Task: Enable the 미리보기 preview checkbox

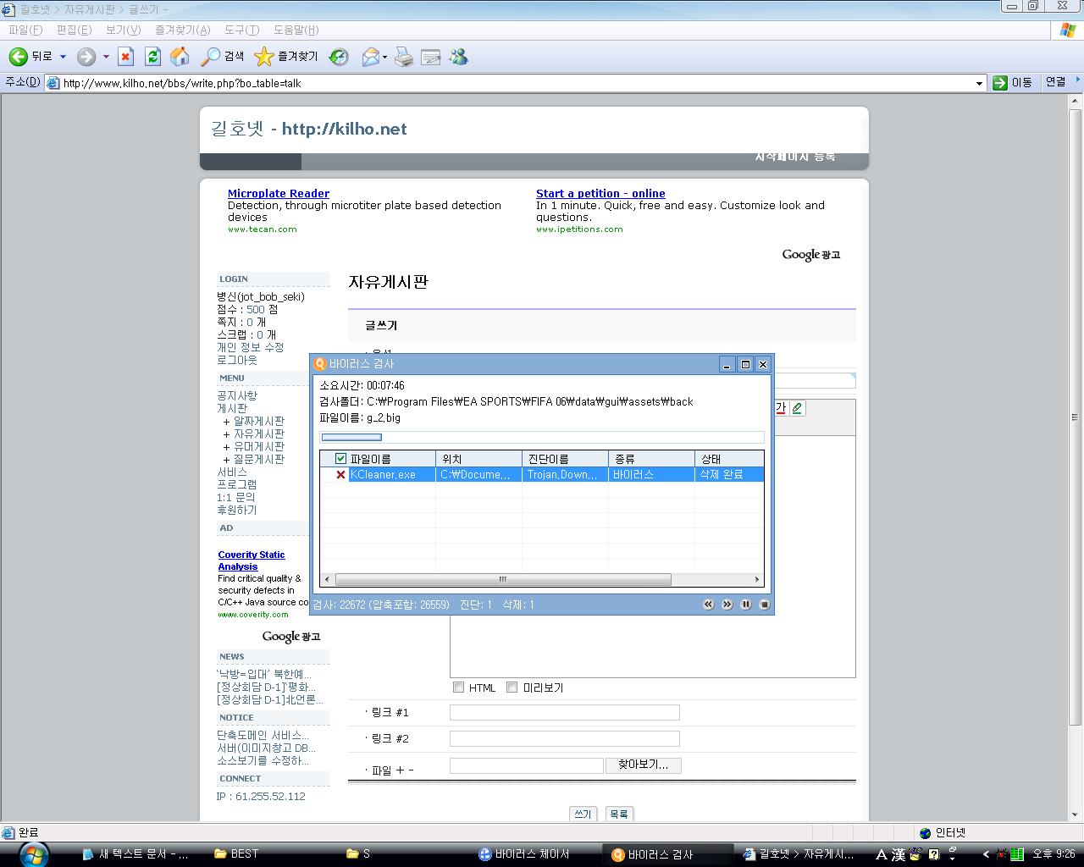Action: 512,688
